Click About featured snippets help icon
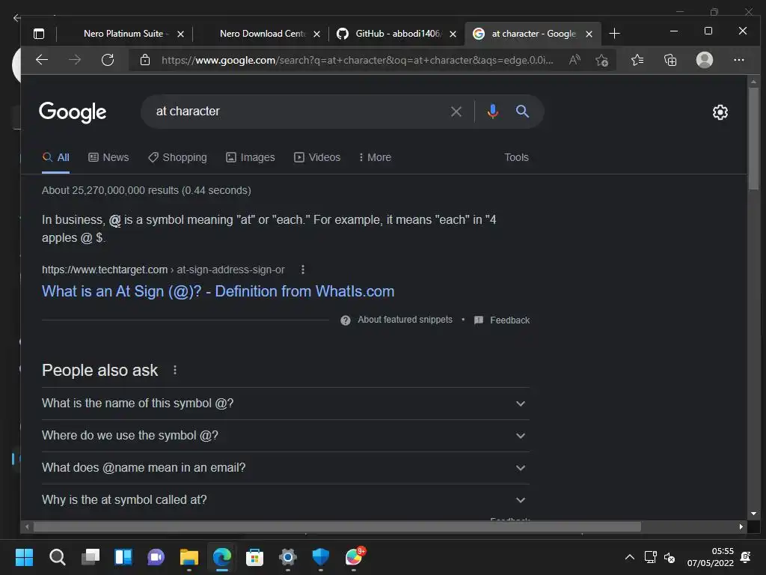The height and width of the screenshot is (575, 766). pyautogui.click(x=346, y=320)
